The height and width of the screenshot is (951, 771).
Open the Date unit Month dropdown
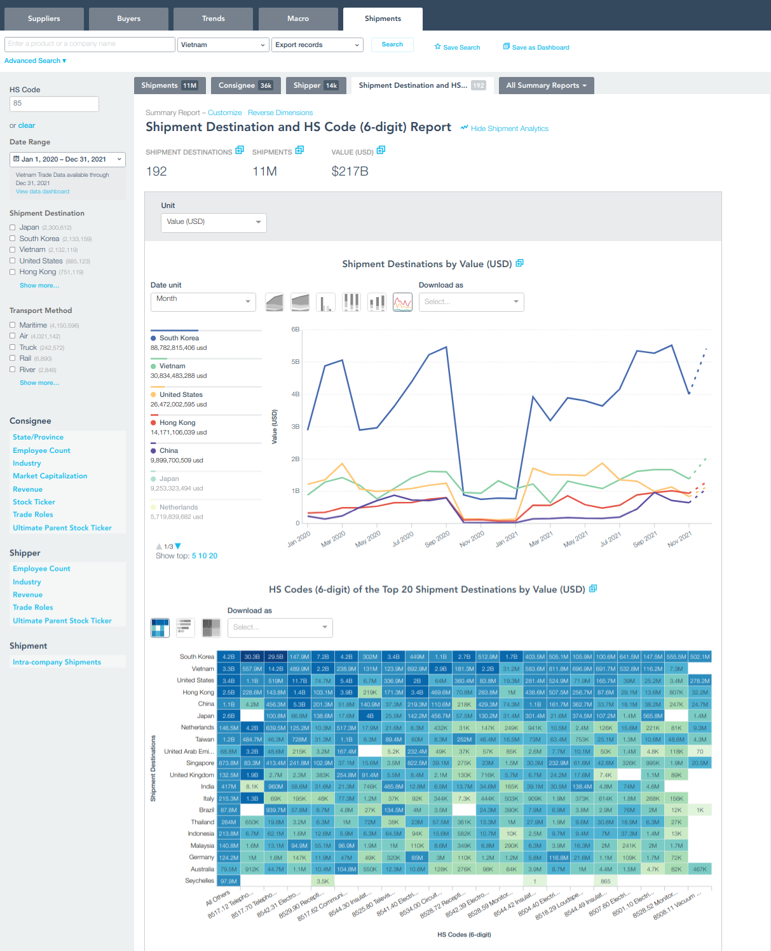click(x=203, y=302)
